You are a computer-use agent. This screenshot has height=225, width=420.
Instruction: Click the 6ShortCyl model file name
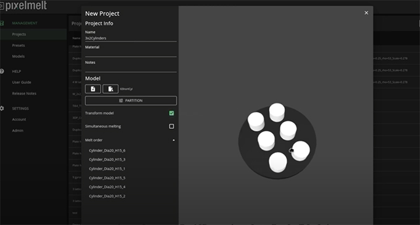point(126,89)
